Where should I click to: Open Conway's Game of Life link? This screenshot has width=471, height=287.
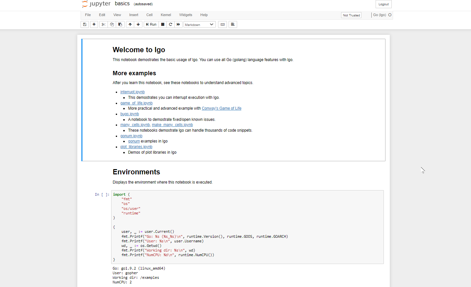[x=222, y=108]
